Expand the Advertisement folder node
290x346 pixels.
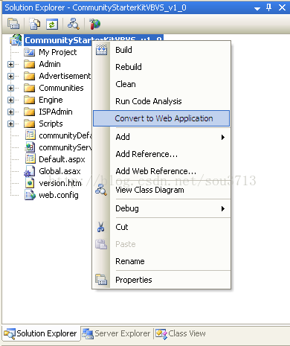click(x=10, y=76)
